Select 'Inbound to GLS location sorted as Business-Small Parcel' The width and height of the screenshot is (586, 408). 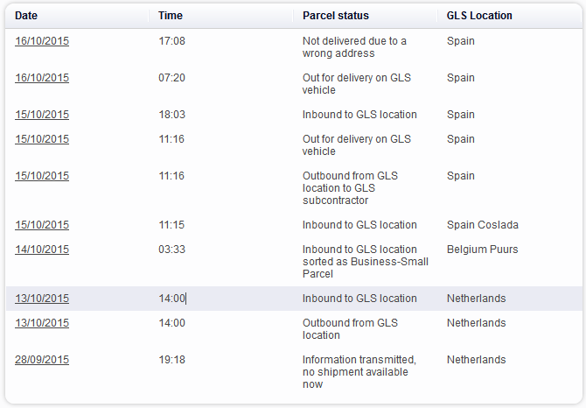[365, 262]
